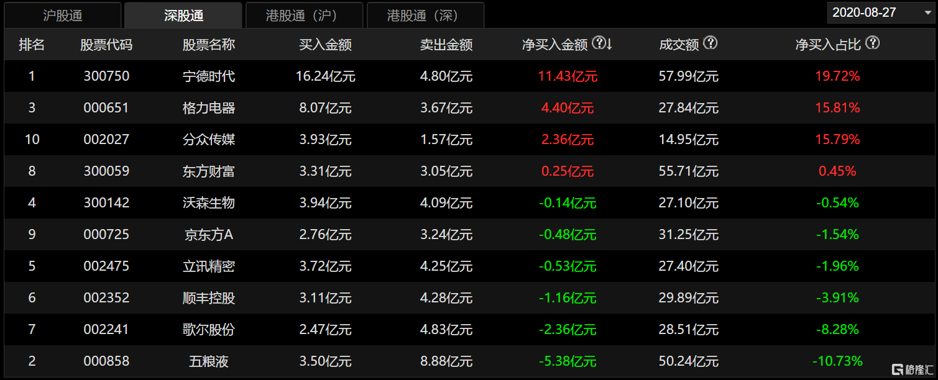
Task: Open the 港股通（沪） tab
Action: pos(305,16)
